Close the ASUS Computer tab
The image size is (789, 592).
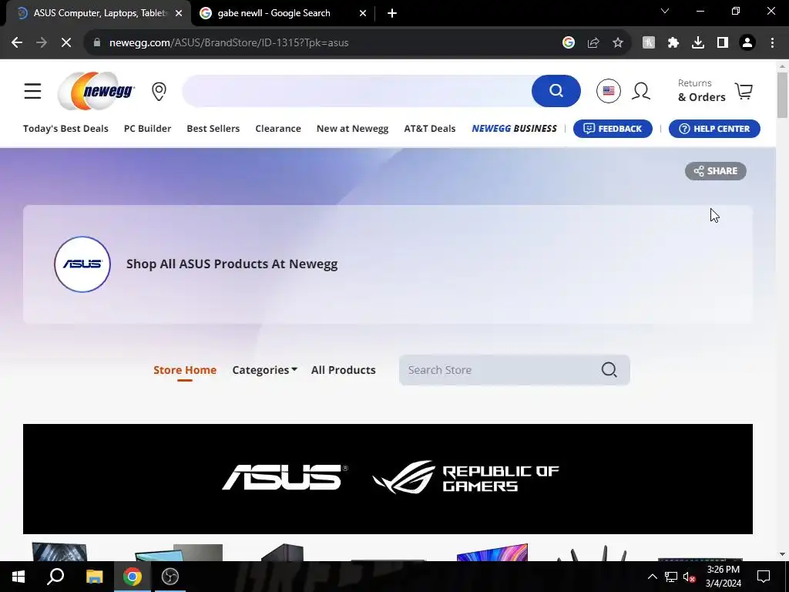tap(179, 13)
